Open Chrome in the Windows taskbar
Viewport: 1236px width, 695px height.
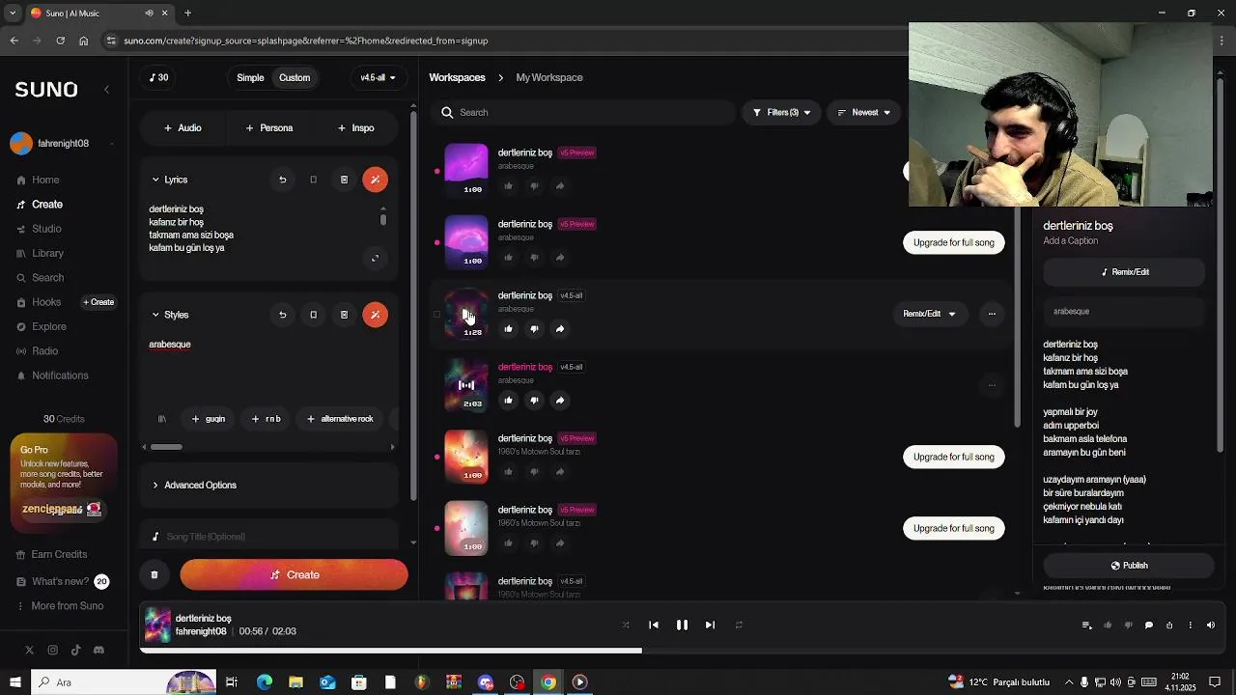(548, 682)
